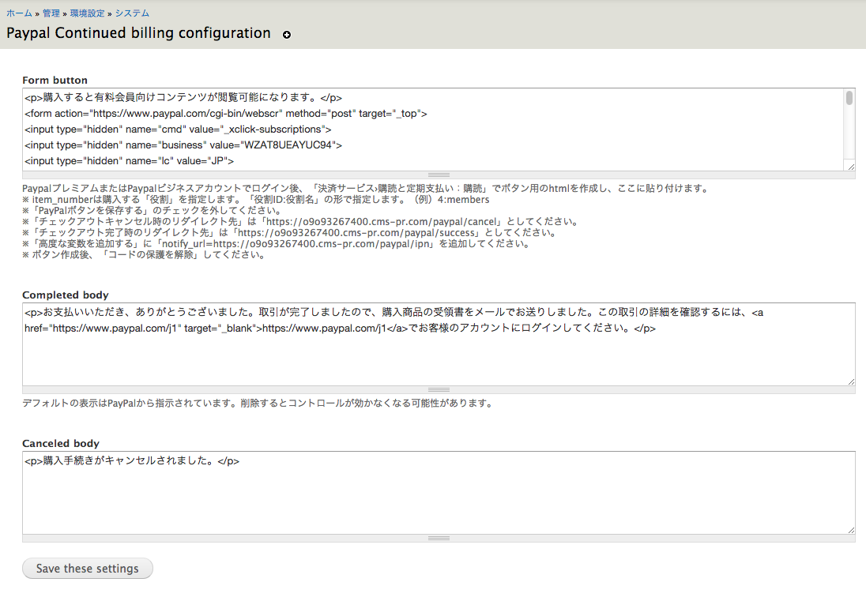Click the corner resize handle of Form button textarea
Image resolution: width=866 pixels, height=601 pixels.
850,166
